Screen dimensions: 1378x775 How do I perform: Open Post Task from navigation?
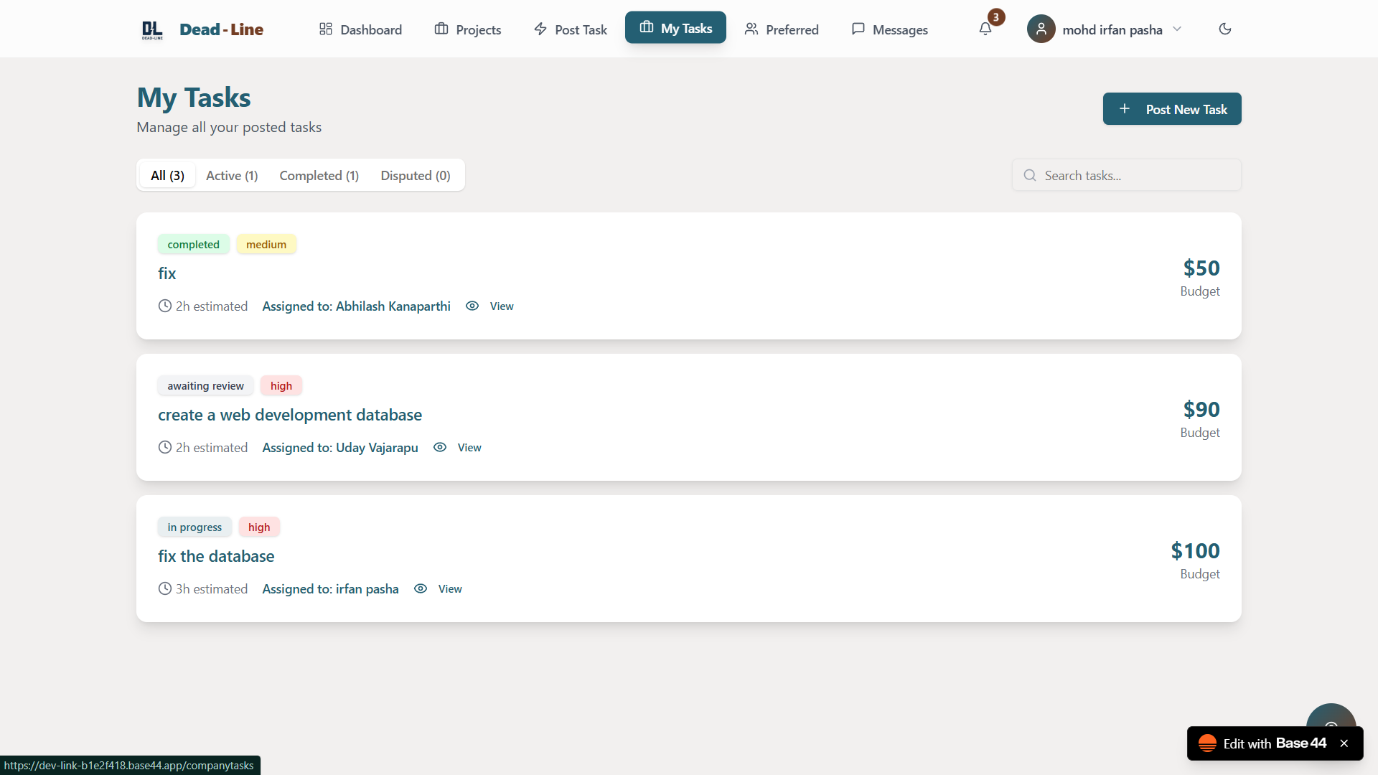click(571, 29)
